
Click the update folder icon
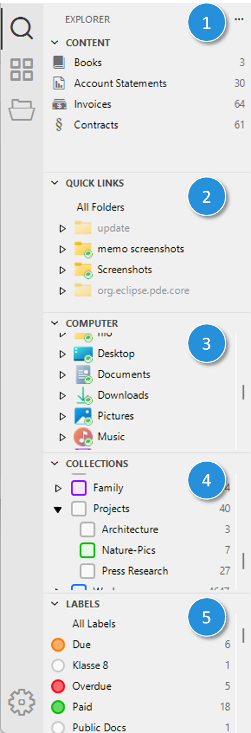83,228
